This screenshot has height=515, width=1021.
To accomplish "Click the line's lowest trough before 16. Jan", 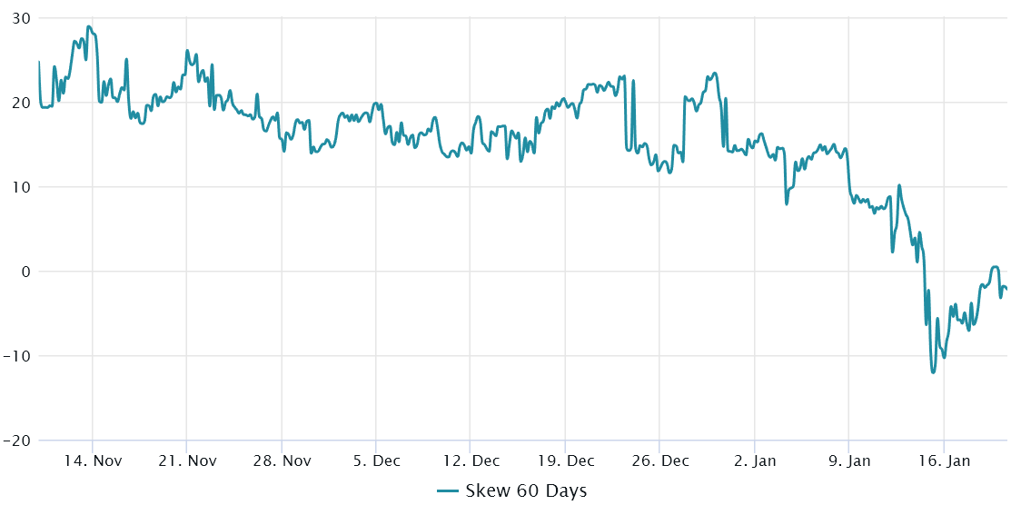I will (x=933, y=372).
